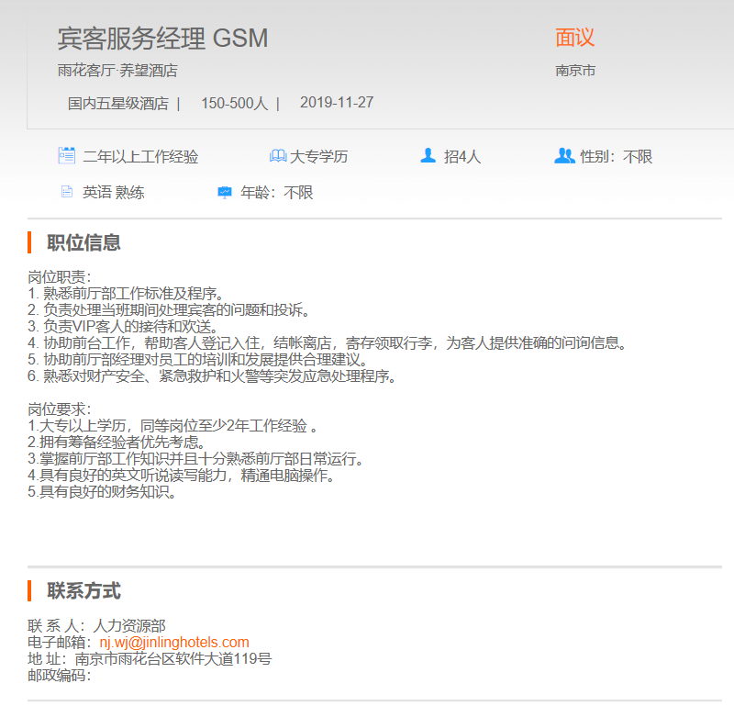This screenshot has width=734, height=706.
Task: Click the orange salary text 面议
Action: pyautogui.click(x=574, y=38)
